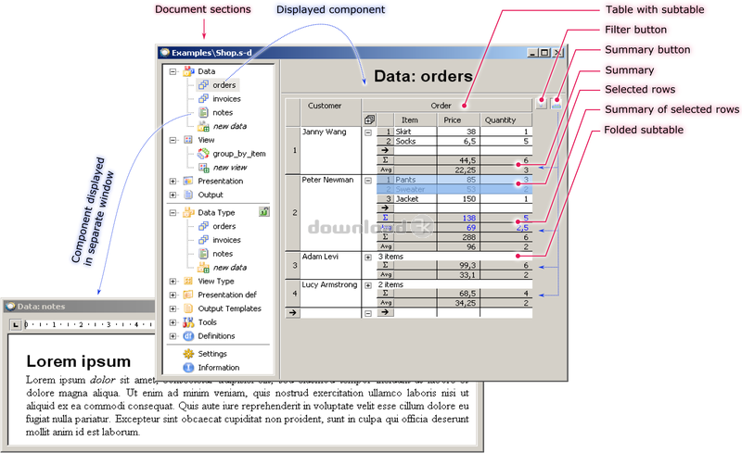Click the subtable icon in the Order header
Viewport: 742px width, 453px height.
tap(369, 120)
